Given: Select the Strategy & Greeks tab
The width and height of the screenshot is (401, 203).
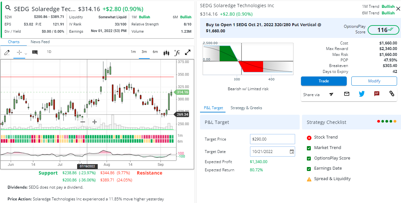Looking at the screenshot, I should point(246,108).
